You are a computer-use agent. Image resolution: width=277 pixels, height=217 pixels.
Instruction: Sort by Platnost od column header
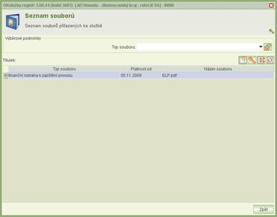point(141,69)
